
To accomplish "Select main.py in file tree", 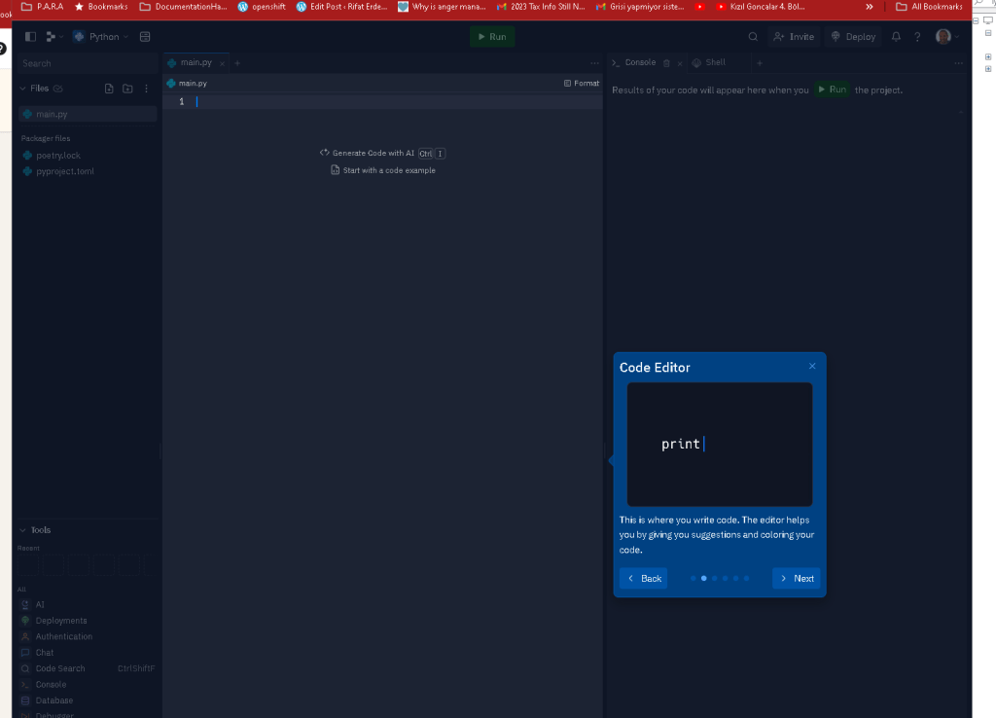I will click(87, 115).
